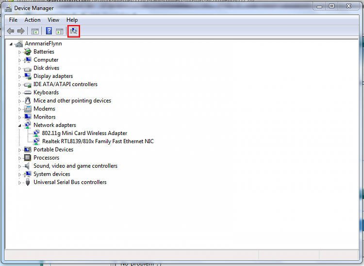The width and height of the screenshot is (364, 266).
Task: Select the Realtek Ethernet NIC icon
Action: 36,142
